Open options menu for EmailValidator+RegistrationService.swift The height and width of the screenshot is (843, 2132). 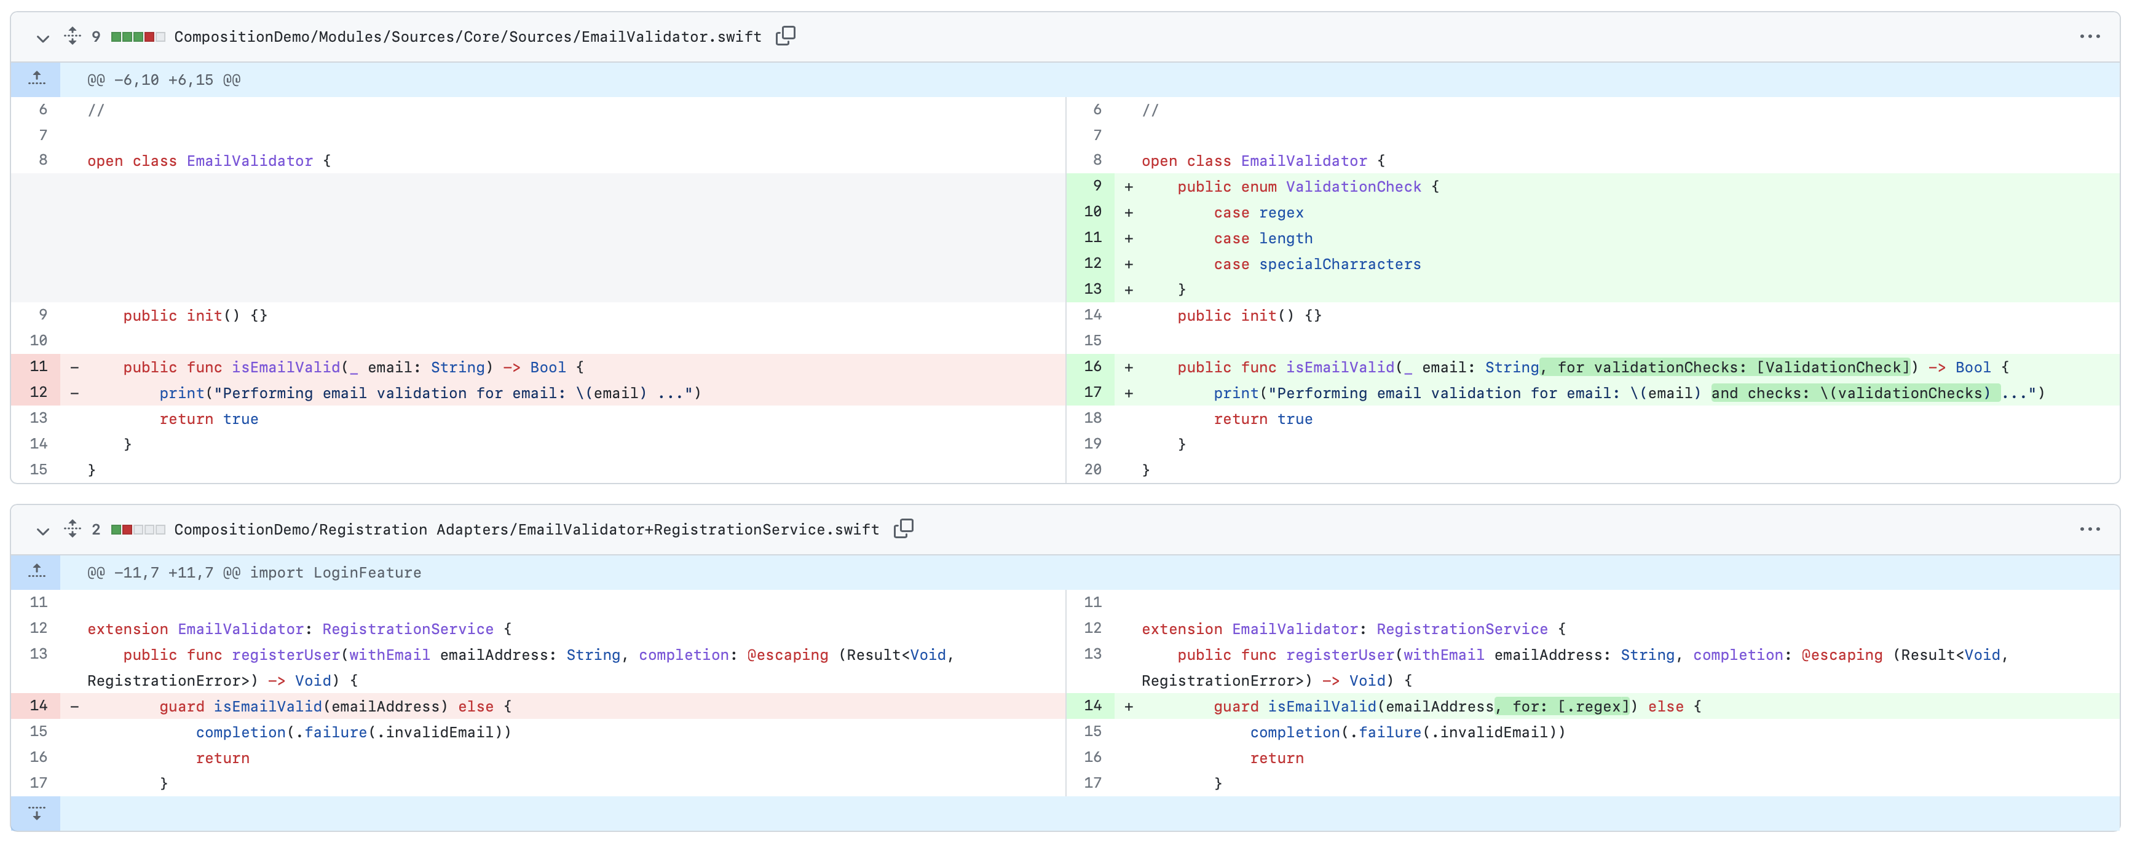[x=2089, y=530]
